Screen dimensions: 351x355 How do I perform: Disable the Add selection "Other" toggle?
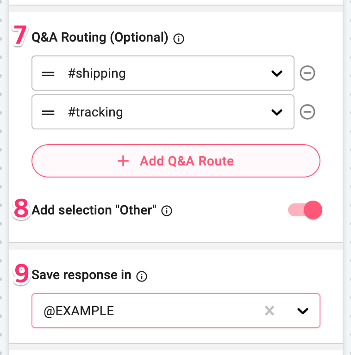[x=305, y=210]
